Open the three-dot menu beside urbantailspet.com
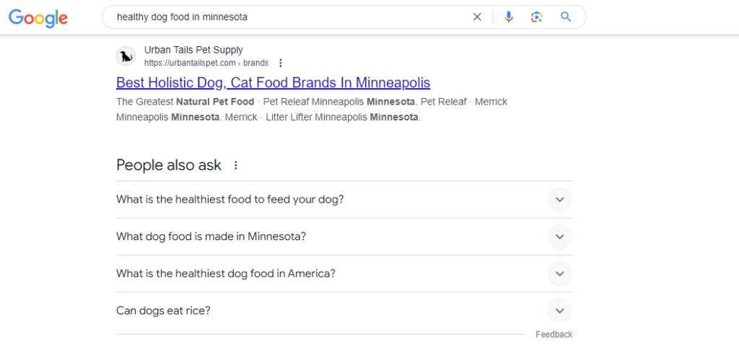The height and width of the screenshot is (357, 739). point(281,63)
